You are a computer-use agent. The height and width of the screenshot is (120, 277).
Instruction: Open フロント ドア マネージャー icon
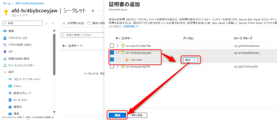[x=10, y=79]
